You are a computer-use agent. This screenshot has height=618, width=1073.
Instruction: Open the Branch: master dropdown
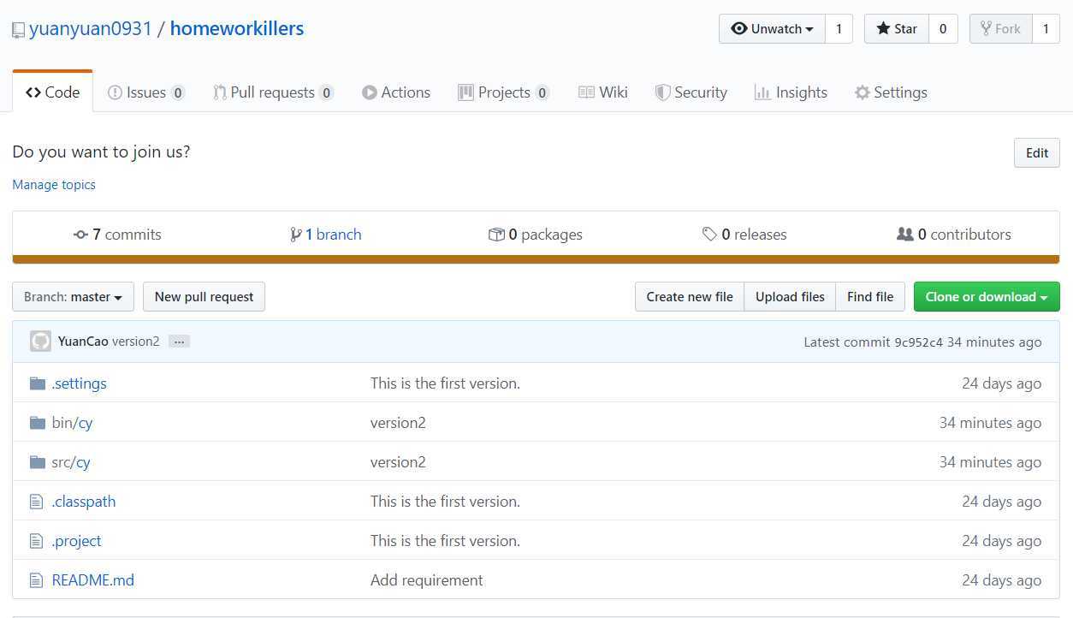tap(73, 297)
